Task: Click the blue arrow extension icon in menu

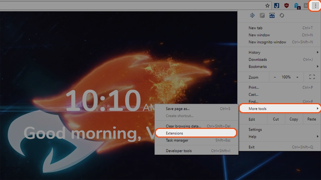Action: [x=252, y=15]
